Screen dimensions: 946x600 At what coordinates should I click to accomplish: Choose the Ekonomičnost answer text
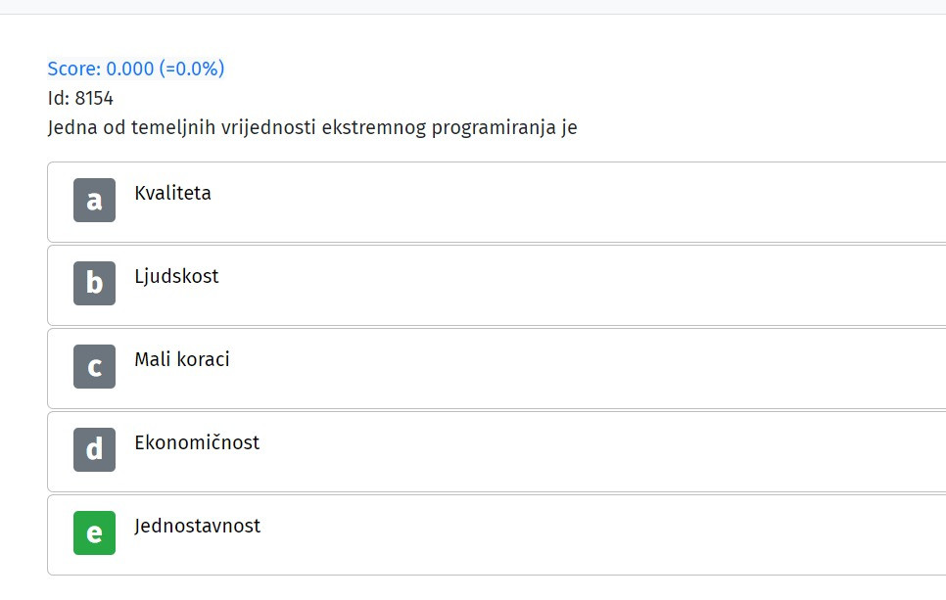point(197,442)
